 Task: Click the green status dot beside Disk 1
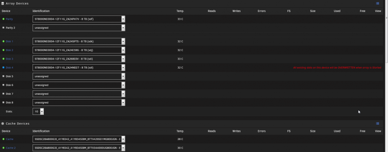coord(3,41)
